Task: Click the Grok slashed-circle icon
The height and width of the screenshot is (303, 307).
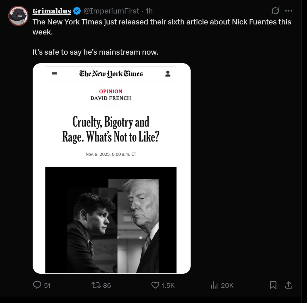Action: coord(275,11)
